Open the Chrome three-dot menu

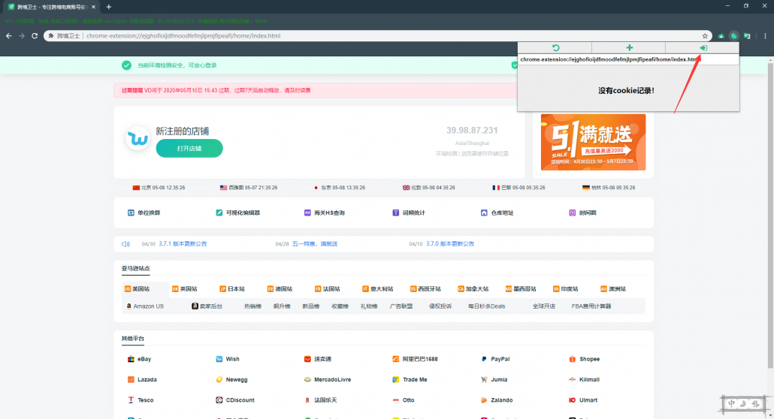click(765, 35)
